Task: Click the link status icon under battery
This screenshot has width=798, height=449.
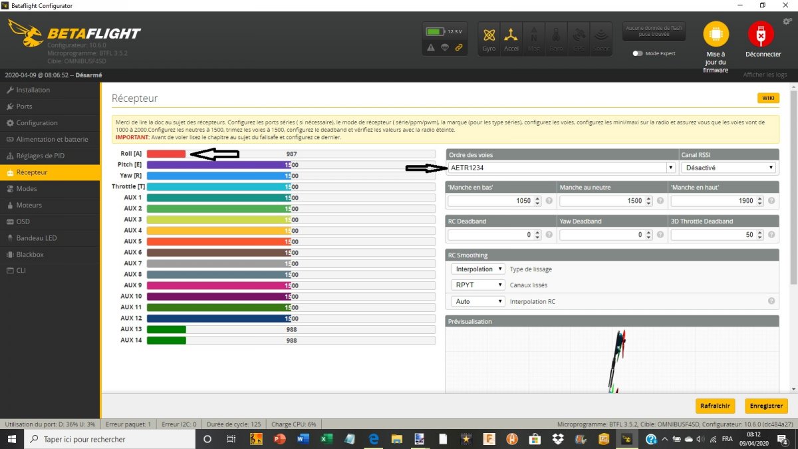Action: click(459, 47)
